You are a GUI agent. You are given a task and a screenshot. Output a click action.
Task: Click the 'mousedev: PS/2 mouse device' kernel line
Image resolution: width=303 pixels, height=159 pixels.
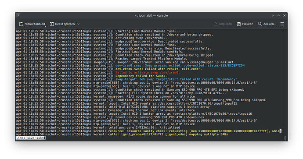105,96
